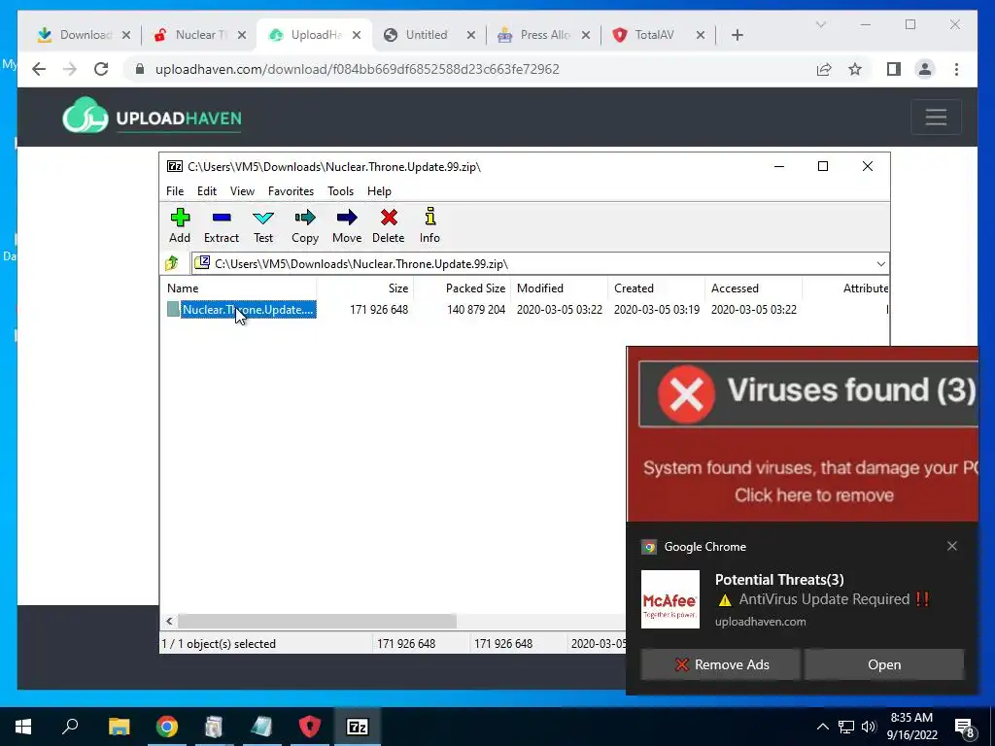The height and width of the screenshot is (746, 995).
Task: Open Chrome tab search dropdown chevron
Action: pos(820,24)
